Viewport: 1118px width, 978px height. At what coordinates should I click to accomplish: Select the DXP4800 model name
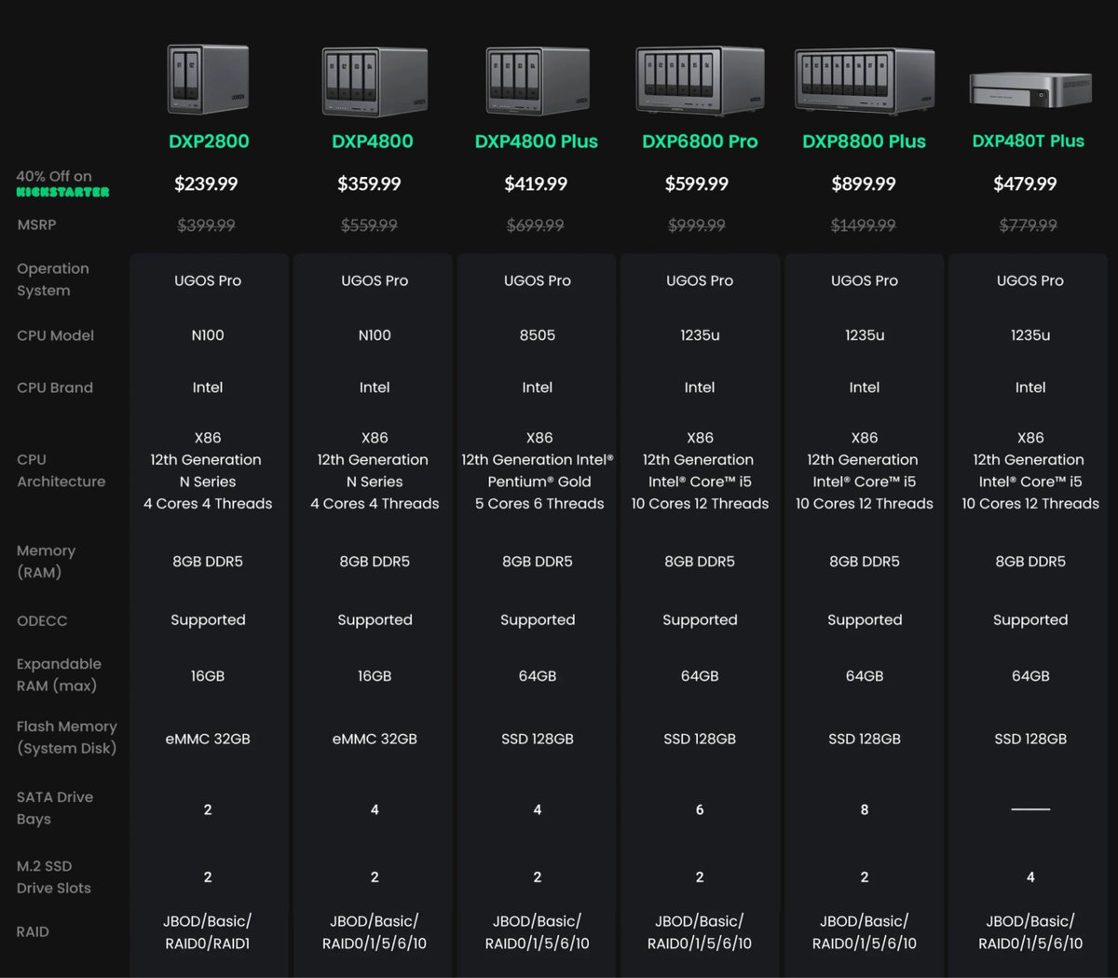[373, 142]
